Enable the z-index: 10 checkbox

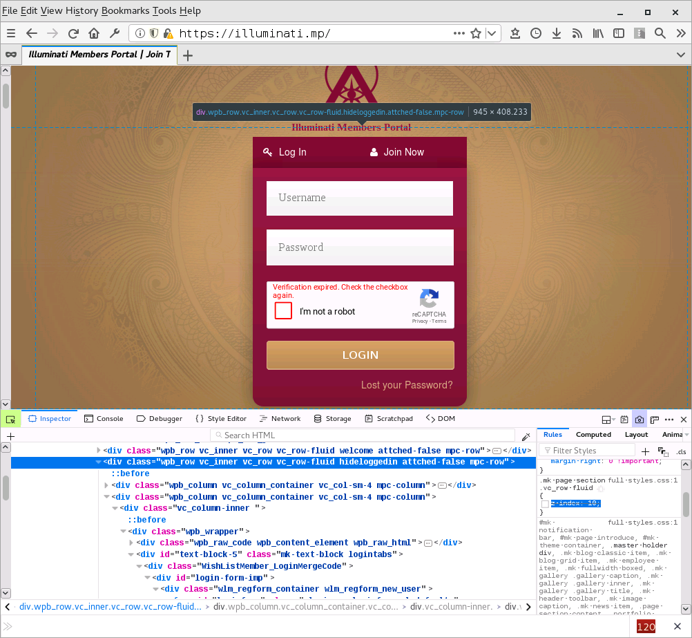click(545, 504)
